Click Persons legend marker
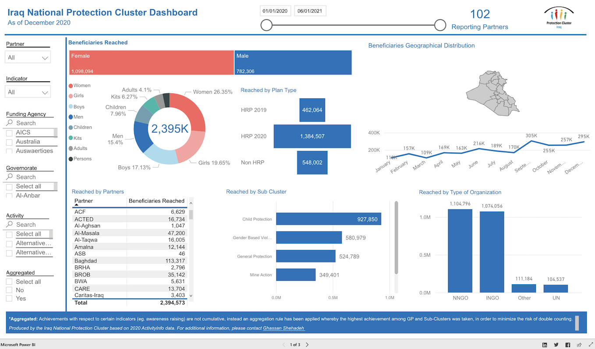Viewport: 595px width, 349px height. (71, 159)
